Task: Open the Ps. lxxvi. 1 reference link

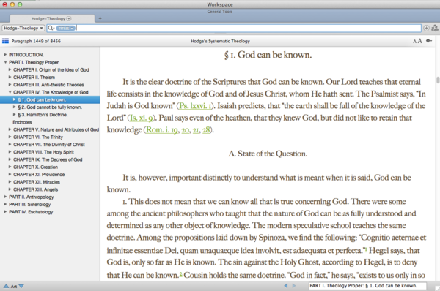Action: tap(195, 106)
